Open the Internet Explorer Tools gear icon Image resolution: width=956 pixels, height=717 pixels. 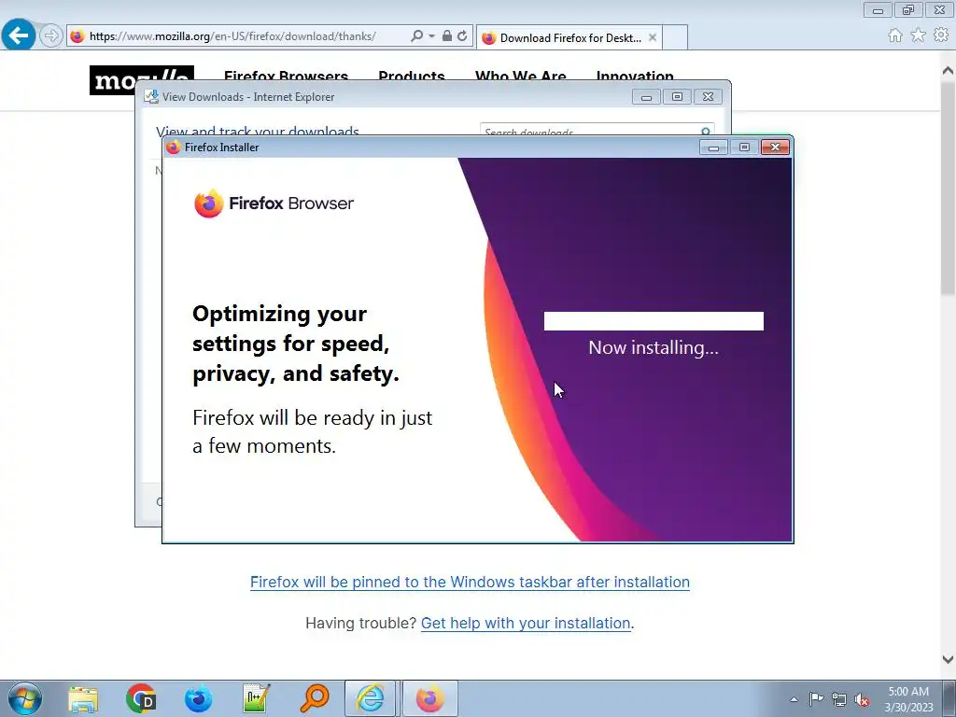pos(941,35)
